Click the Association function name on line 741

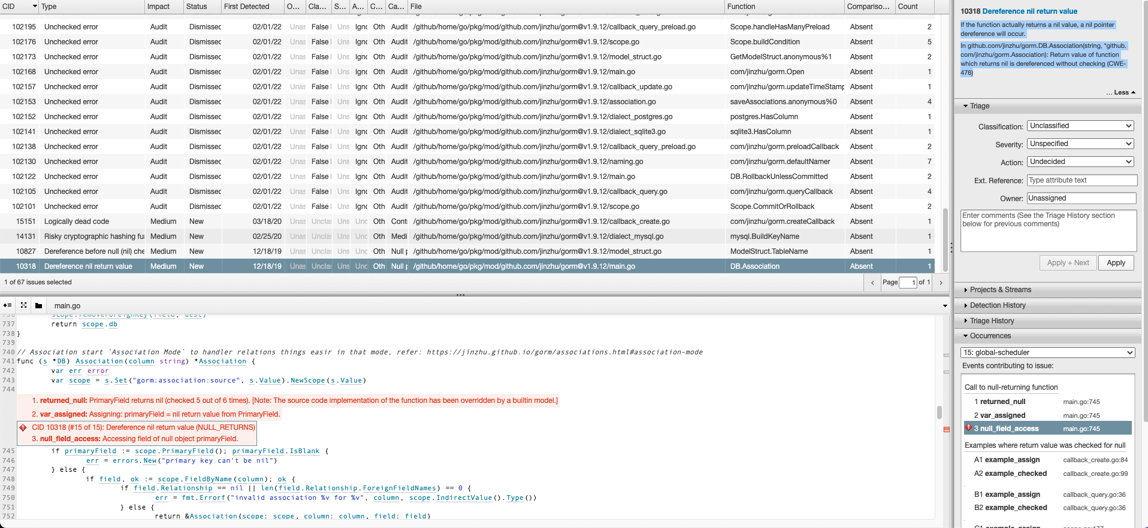(x=99, y=362)
